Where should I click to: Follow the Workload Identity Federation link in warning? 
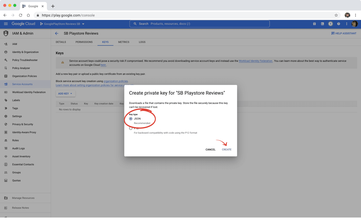click(x=255, y=61)
